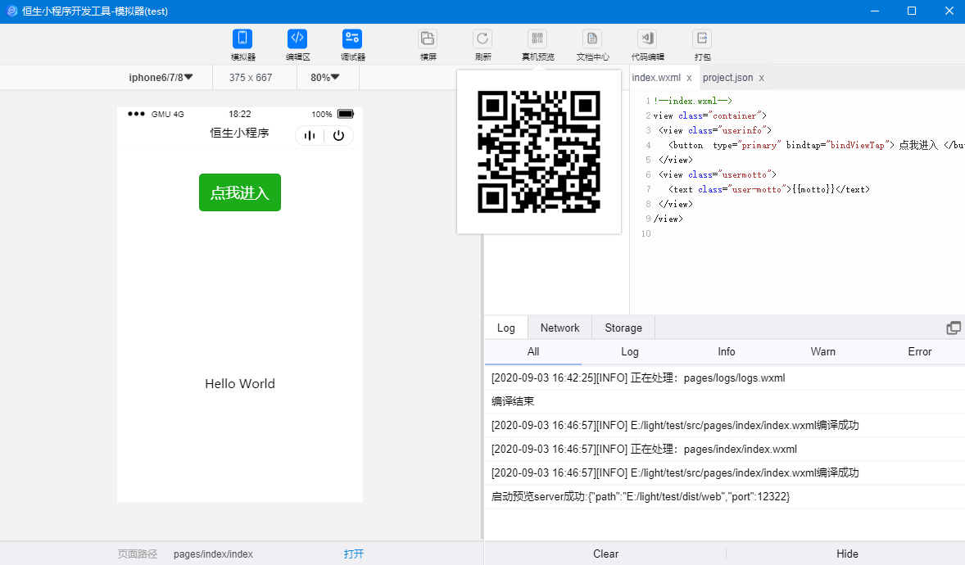Open the document center (文档中心)
965x565 pixels.
592,45
